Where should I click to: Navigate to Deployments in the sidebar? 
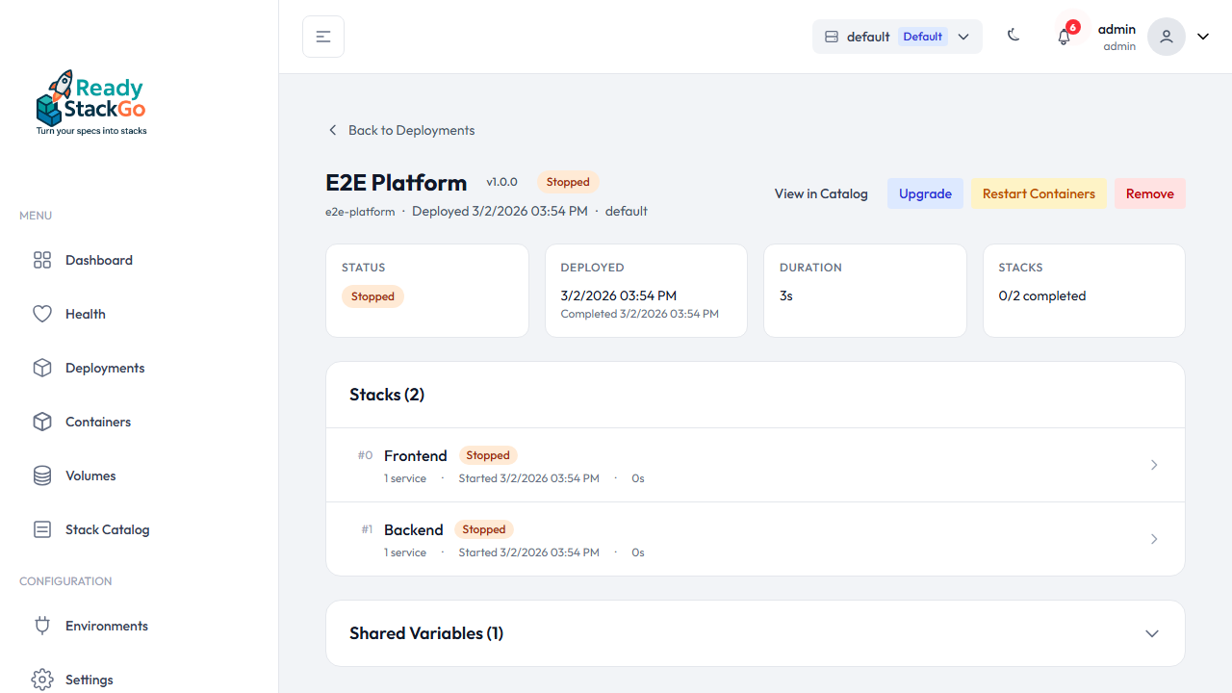pos(42,368)
